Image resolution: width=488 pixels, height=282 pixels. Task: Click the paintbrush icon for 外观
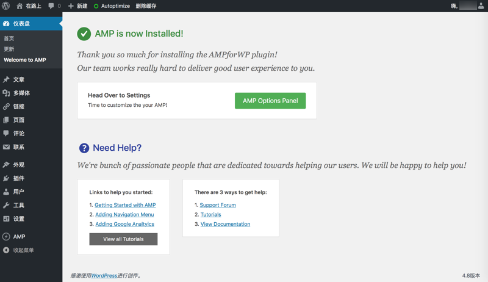coord(6,165)
